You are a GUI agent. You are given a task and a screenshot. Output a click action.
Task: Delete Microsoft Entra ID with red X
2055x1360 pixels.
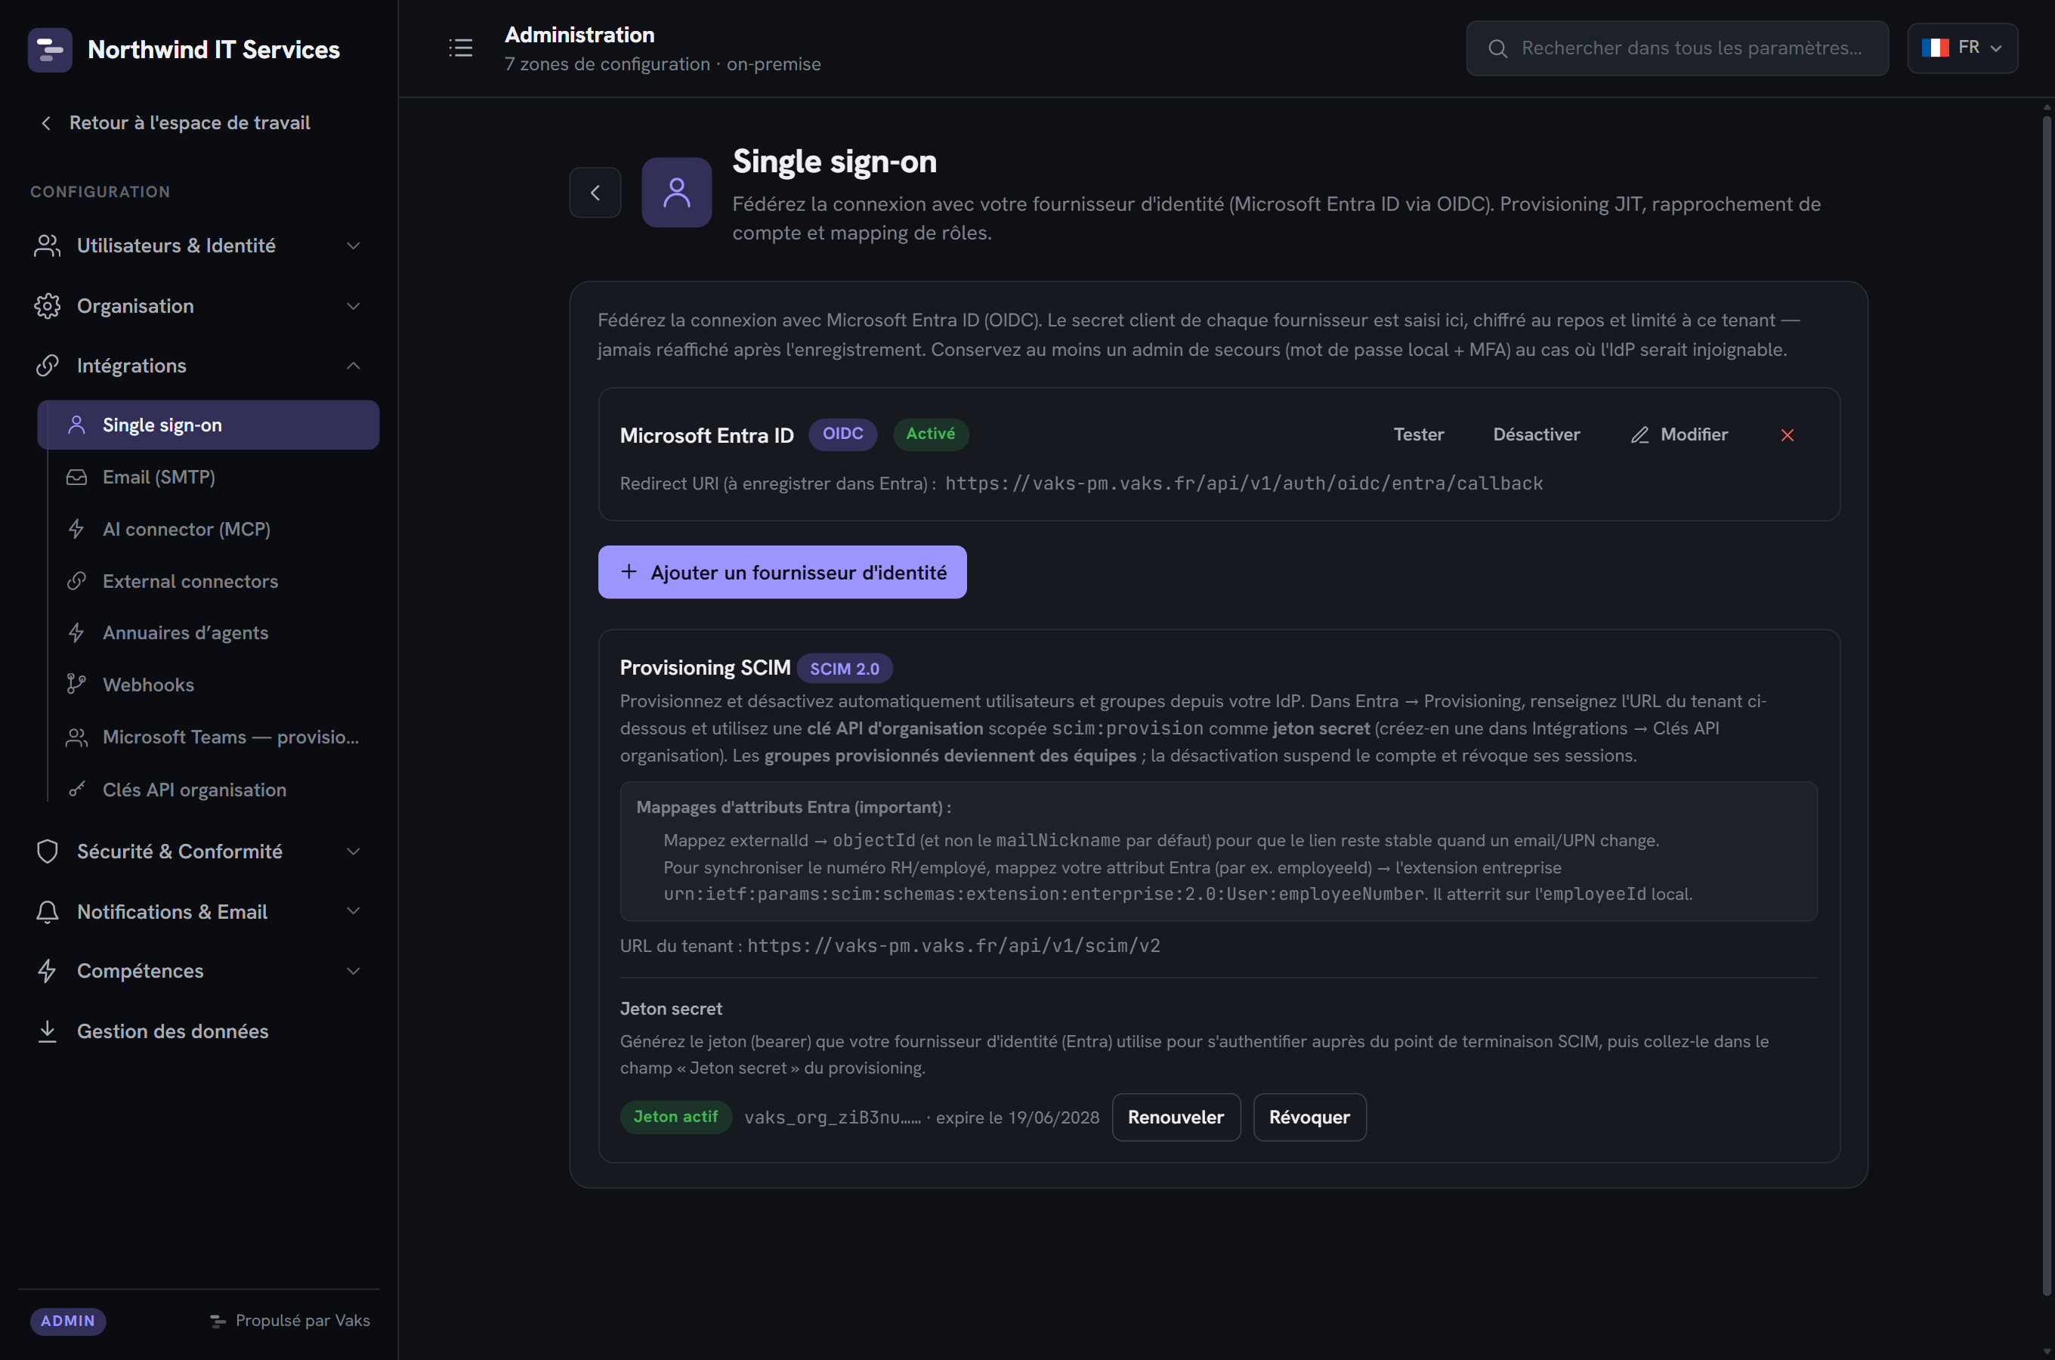(x=1787, y=434)
